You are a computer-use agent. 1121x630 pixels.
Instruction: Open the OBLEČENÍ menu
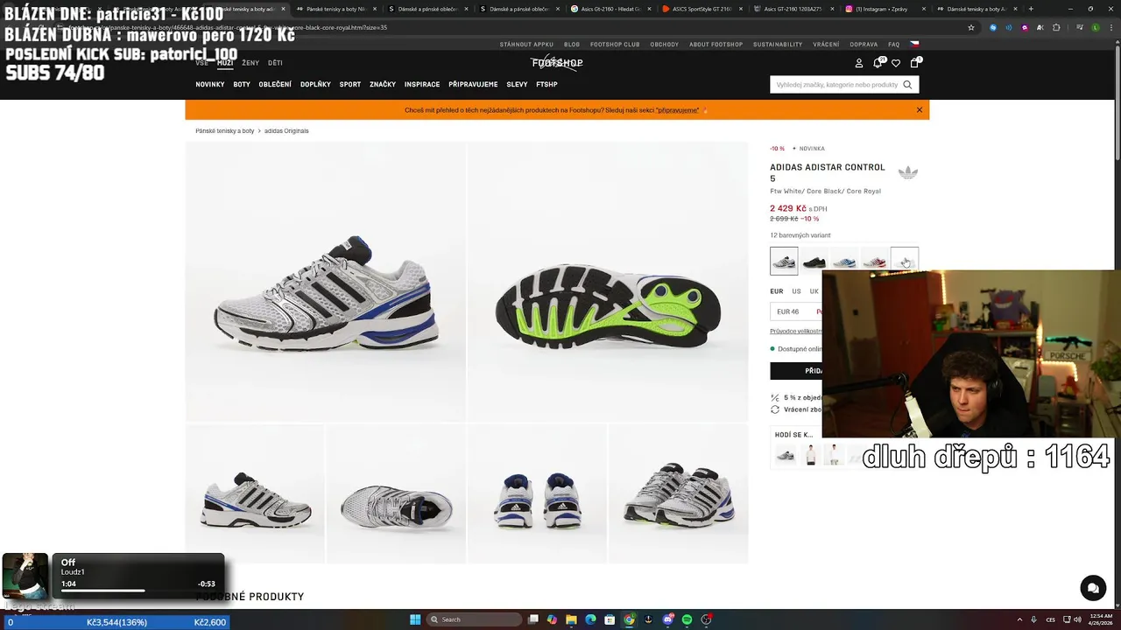click(x=275, y=85)
